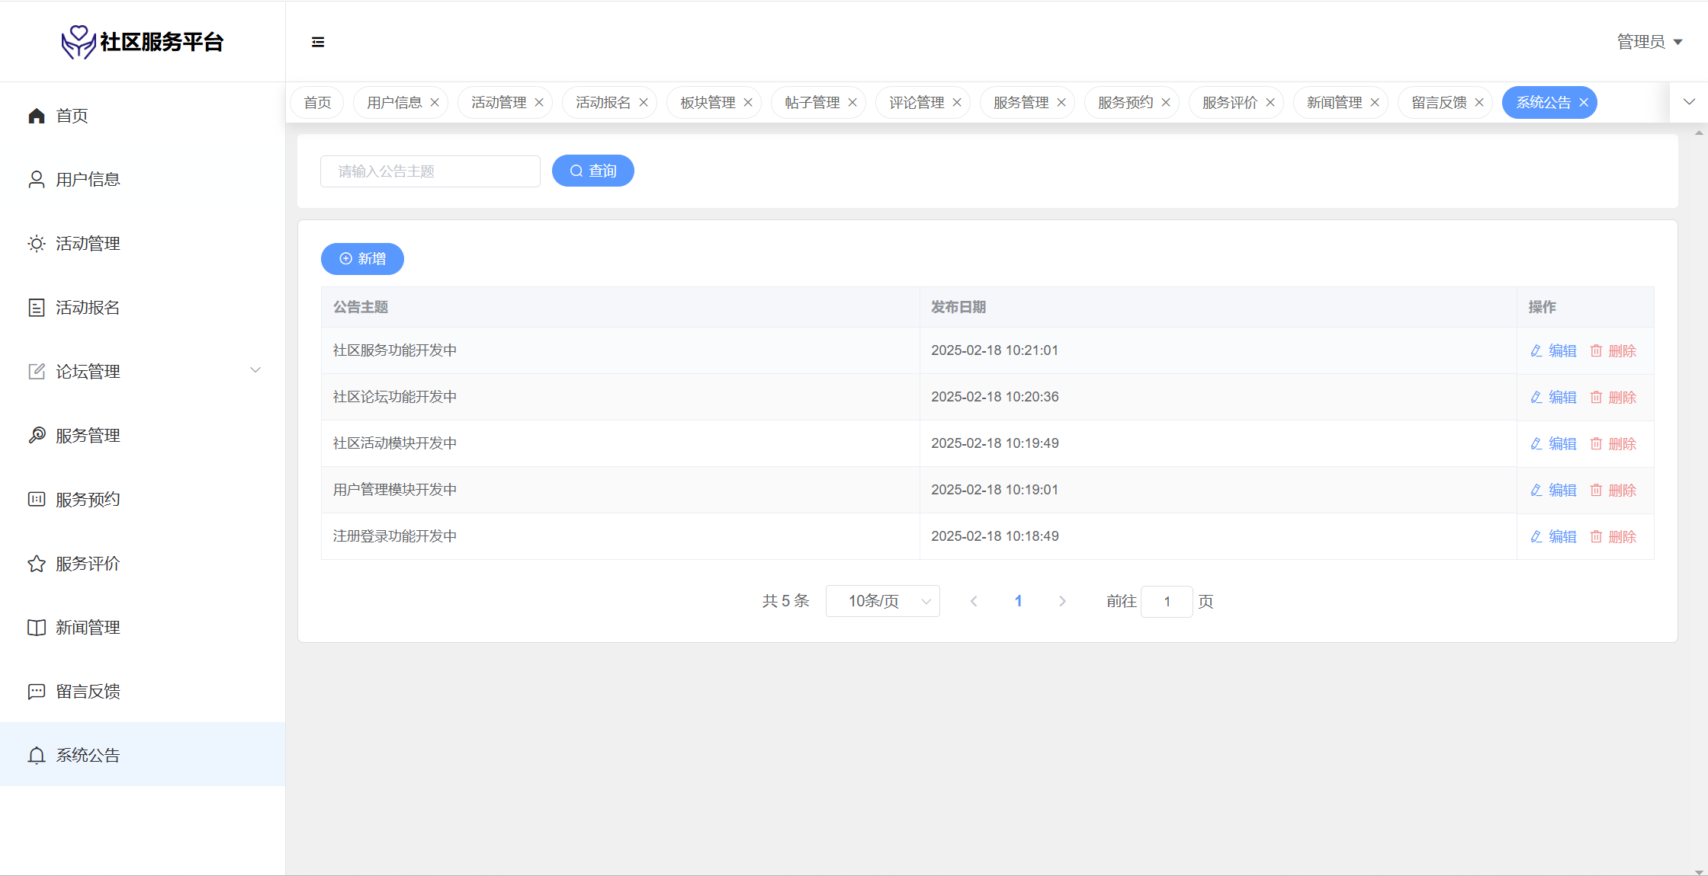Click the book icon for 新闻管理
Image resolution: width=1708 pixels, height=876 pixels.
click(37, 628)
